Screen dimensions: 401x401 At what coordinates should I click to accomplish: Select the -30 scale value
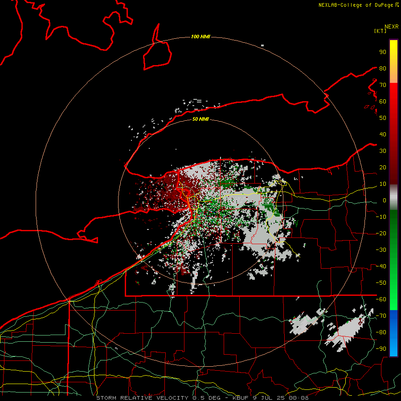[381, 250]
